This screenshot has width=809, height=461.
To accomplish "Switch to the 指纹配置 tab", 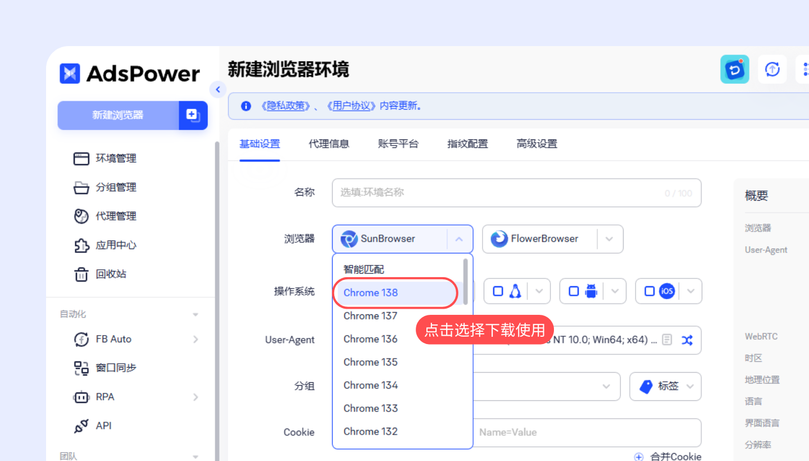I will click(x=467, y=144).
